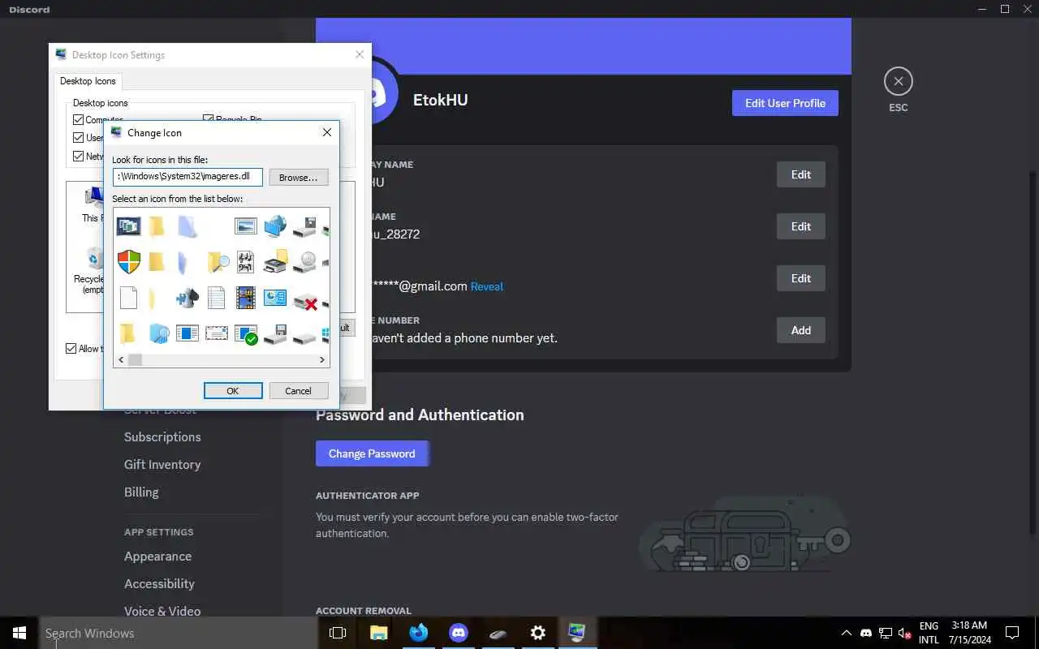Screen dimensions: 1039x649
Task: Toggle the Recycle Bin checkbox
Action: 209,119
